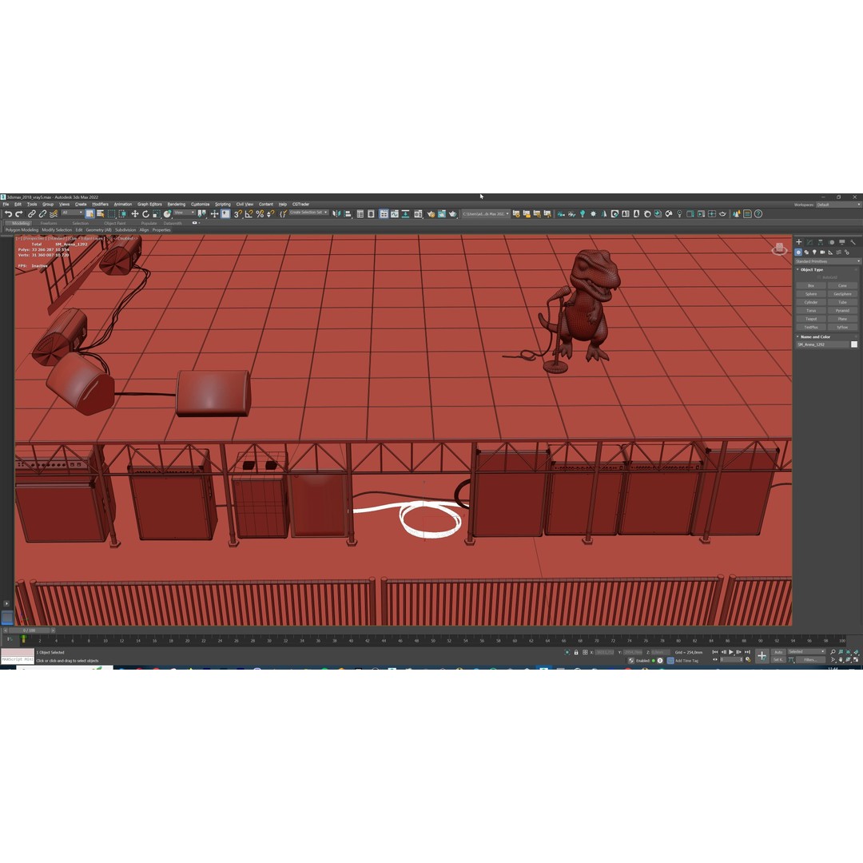Screen dimensions: 863x863
Task: Toggle the selection lock padlock icon
Action: (575, 652)
